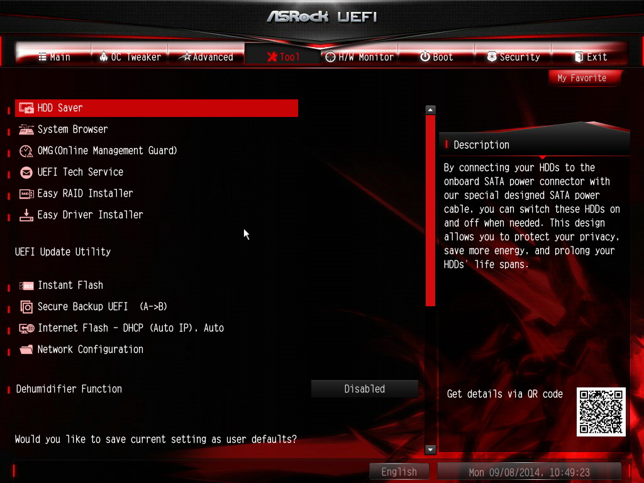The image size is (644, 483).
Task: Select save current setting as user defaults
Action: click(x=156, y=440)
